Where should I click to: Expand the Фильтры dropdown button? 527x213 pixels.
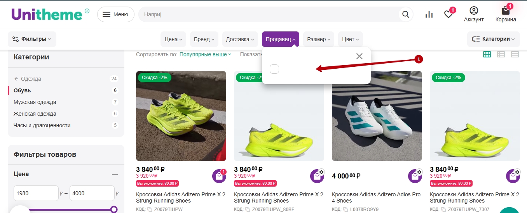click(x=32, y=39)
